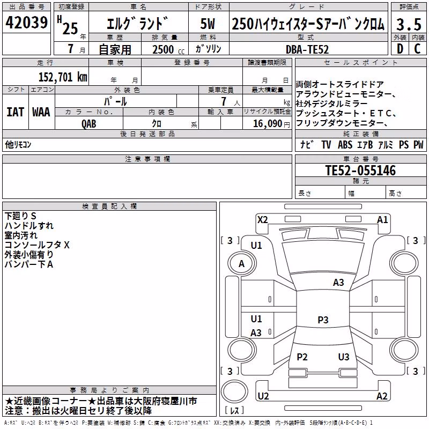Click inspector note バンパー下A
Screen dimensions: 429x429
pos(29,264)
